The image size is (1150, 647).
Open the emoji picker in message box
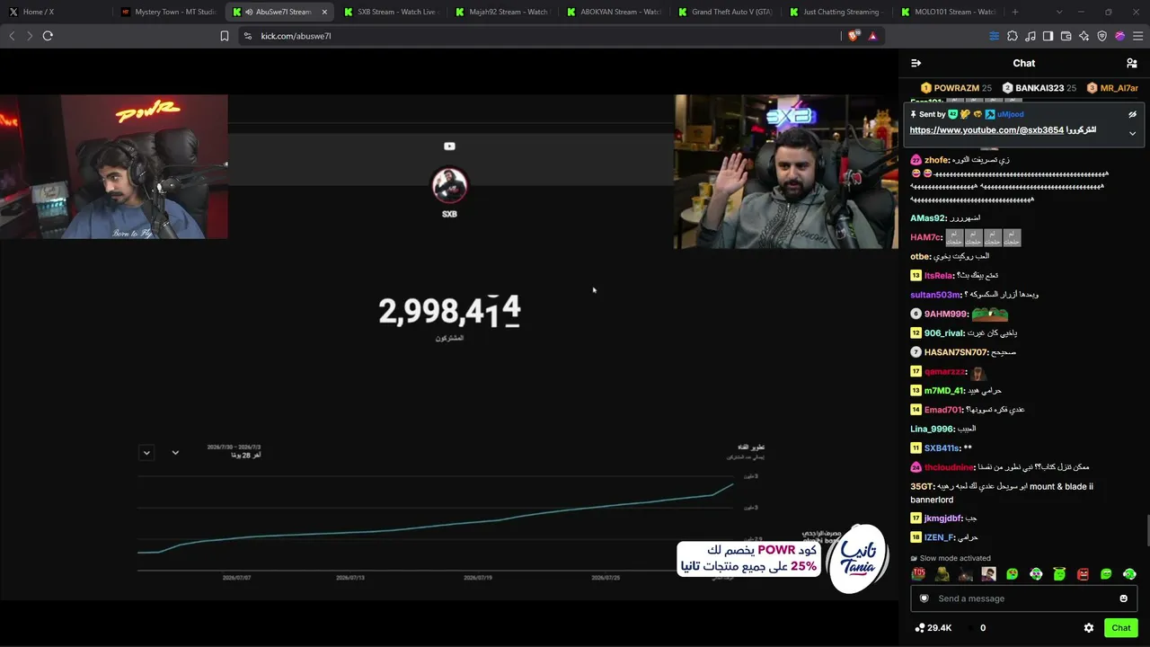1123,598
